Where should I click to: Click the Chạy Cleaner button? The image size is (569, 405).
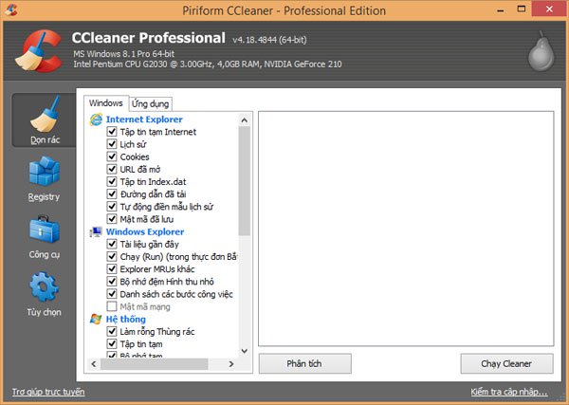point(506,363)
